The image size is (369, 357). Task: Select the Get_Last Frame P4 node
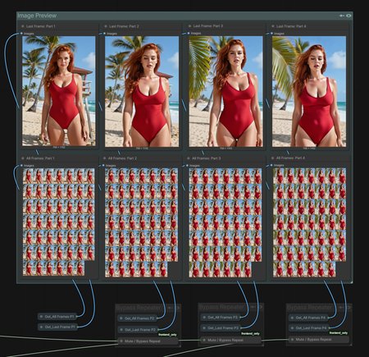click(x=309, y=327)
